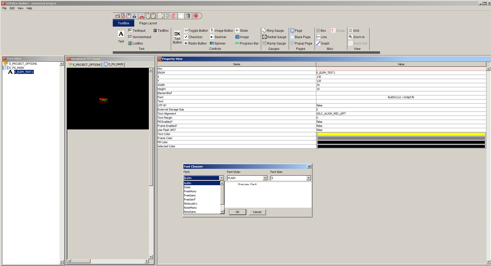
Task: Open the View menu
Action: coord(20,8)
